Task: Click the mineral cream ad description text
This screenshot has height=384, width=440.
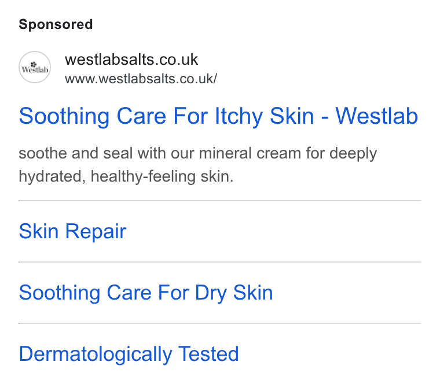Action: pyautogui.click(x=197, y=165)
